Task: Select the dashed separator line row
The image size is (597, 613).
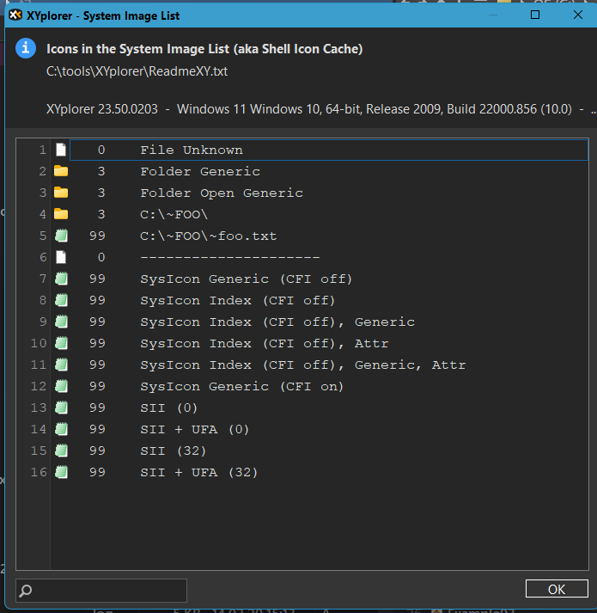Action: [329, 257]
